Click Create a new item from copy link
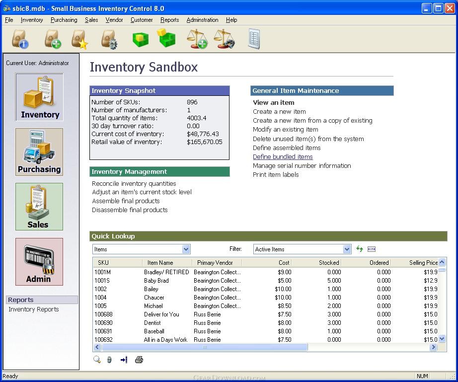Viewport: 458px width, 382px height. [x=312, y=121]
